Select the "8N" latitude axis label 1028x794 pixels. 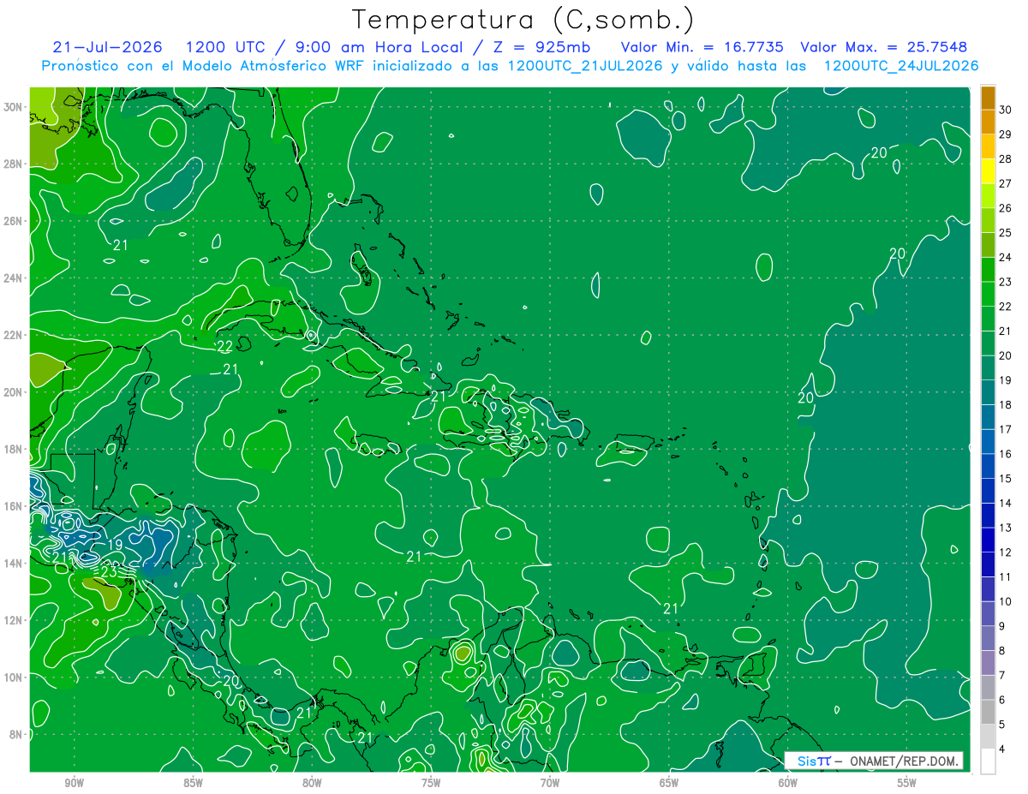[x=16, y=734]
